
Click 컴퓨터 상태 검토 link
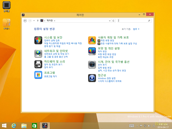(52, 41)
